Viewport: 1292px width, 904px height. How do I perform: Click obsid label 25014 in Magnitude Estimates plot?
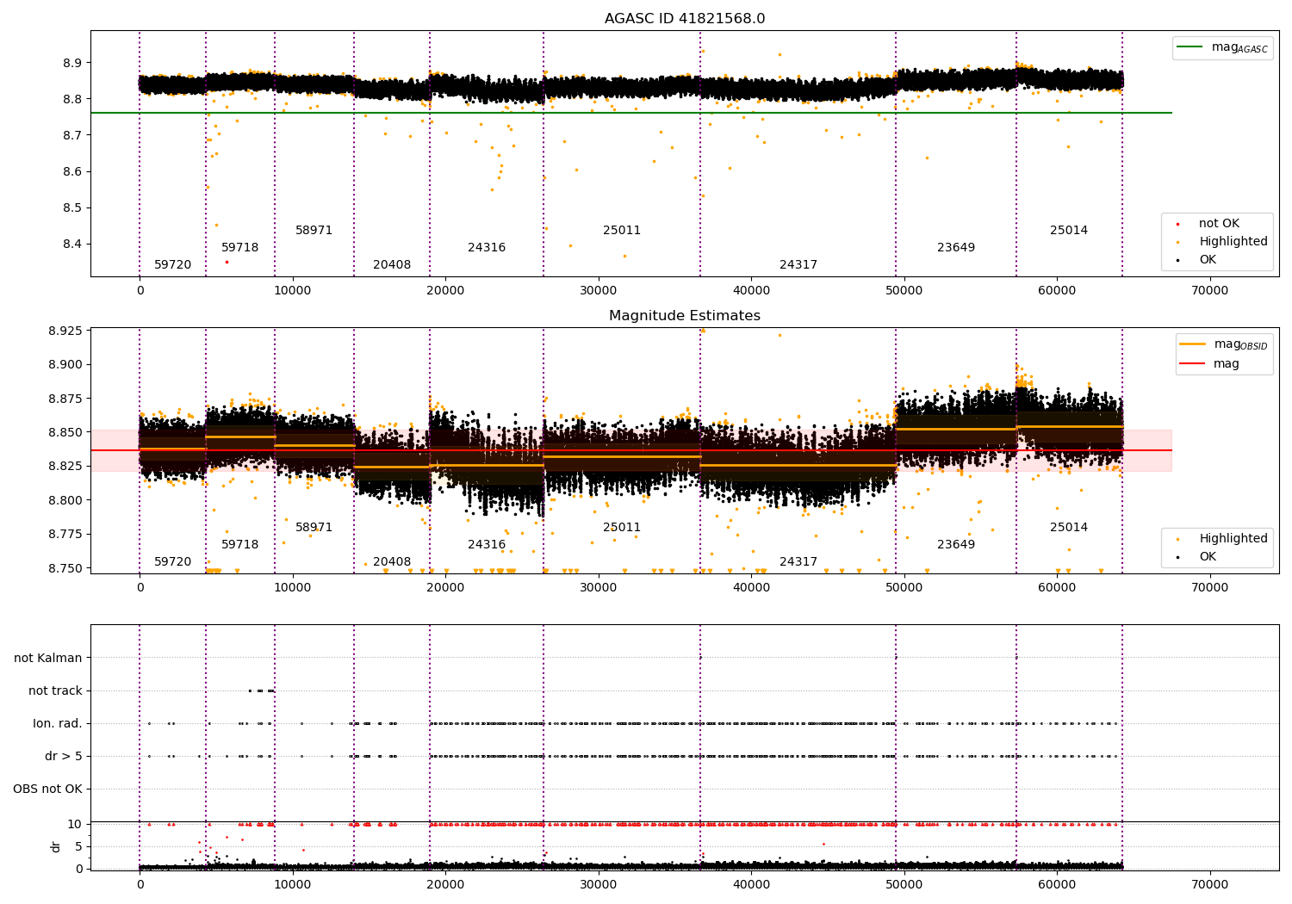coord(1069,527)
